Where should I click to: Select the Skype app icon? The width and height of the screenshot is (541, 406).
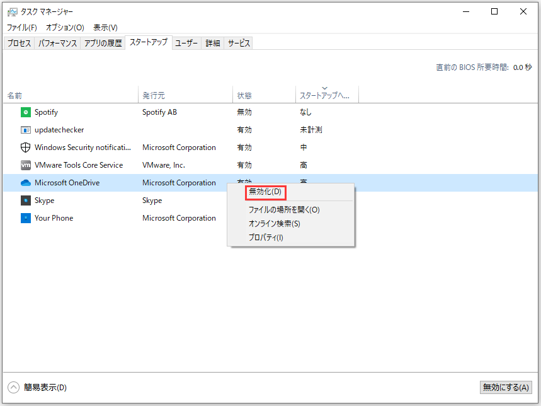point(25,200)
